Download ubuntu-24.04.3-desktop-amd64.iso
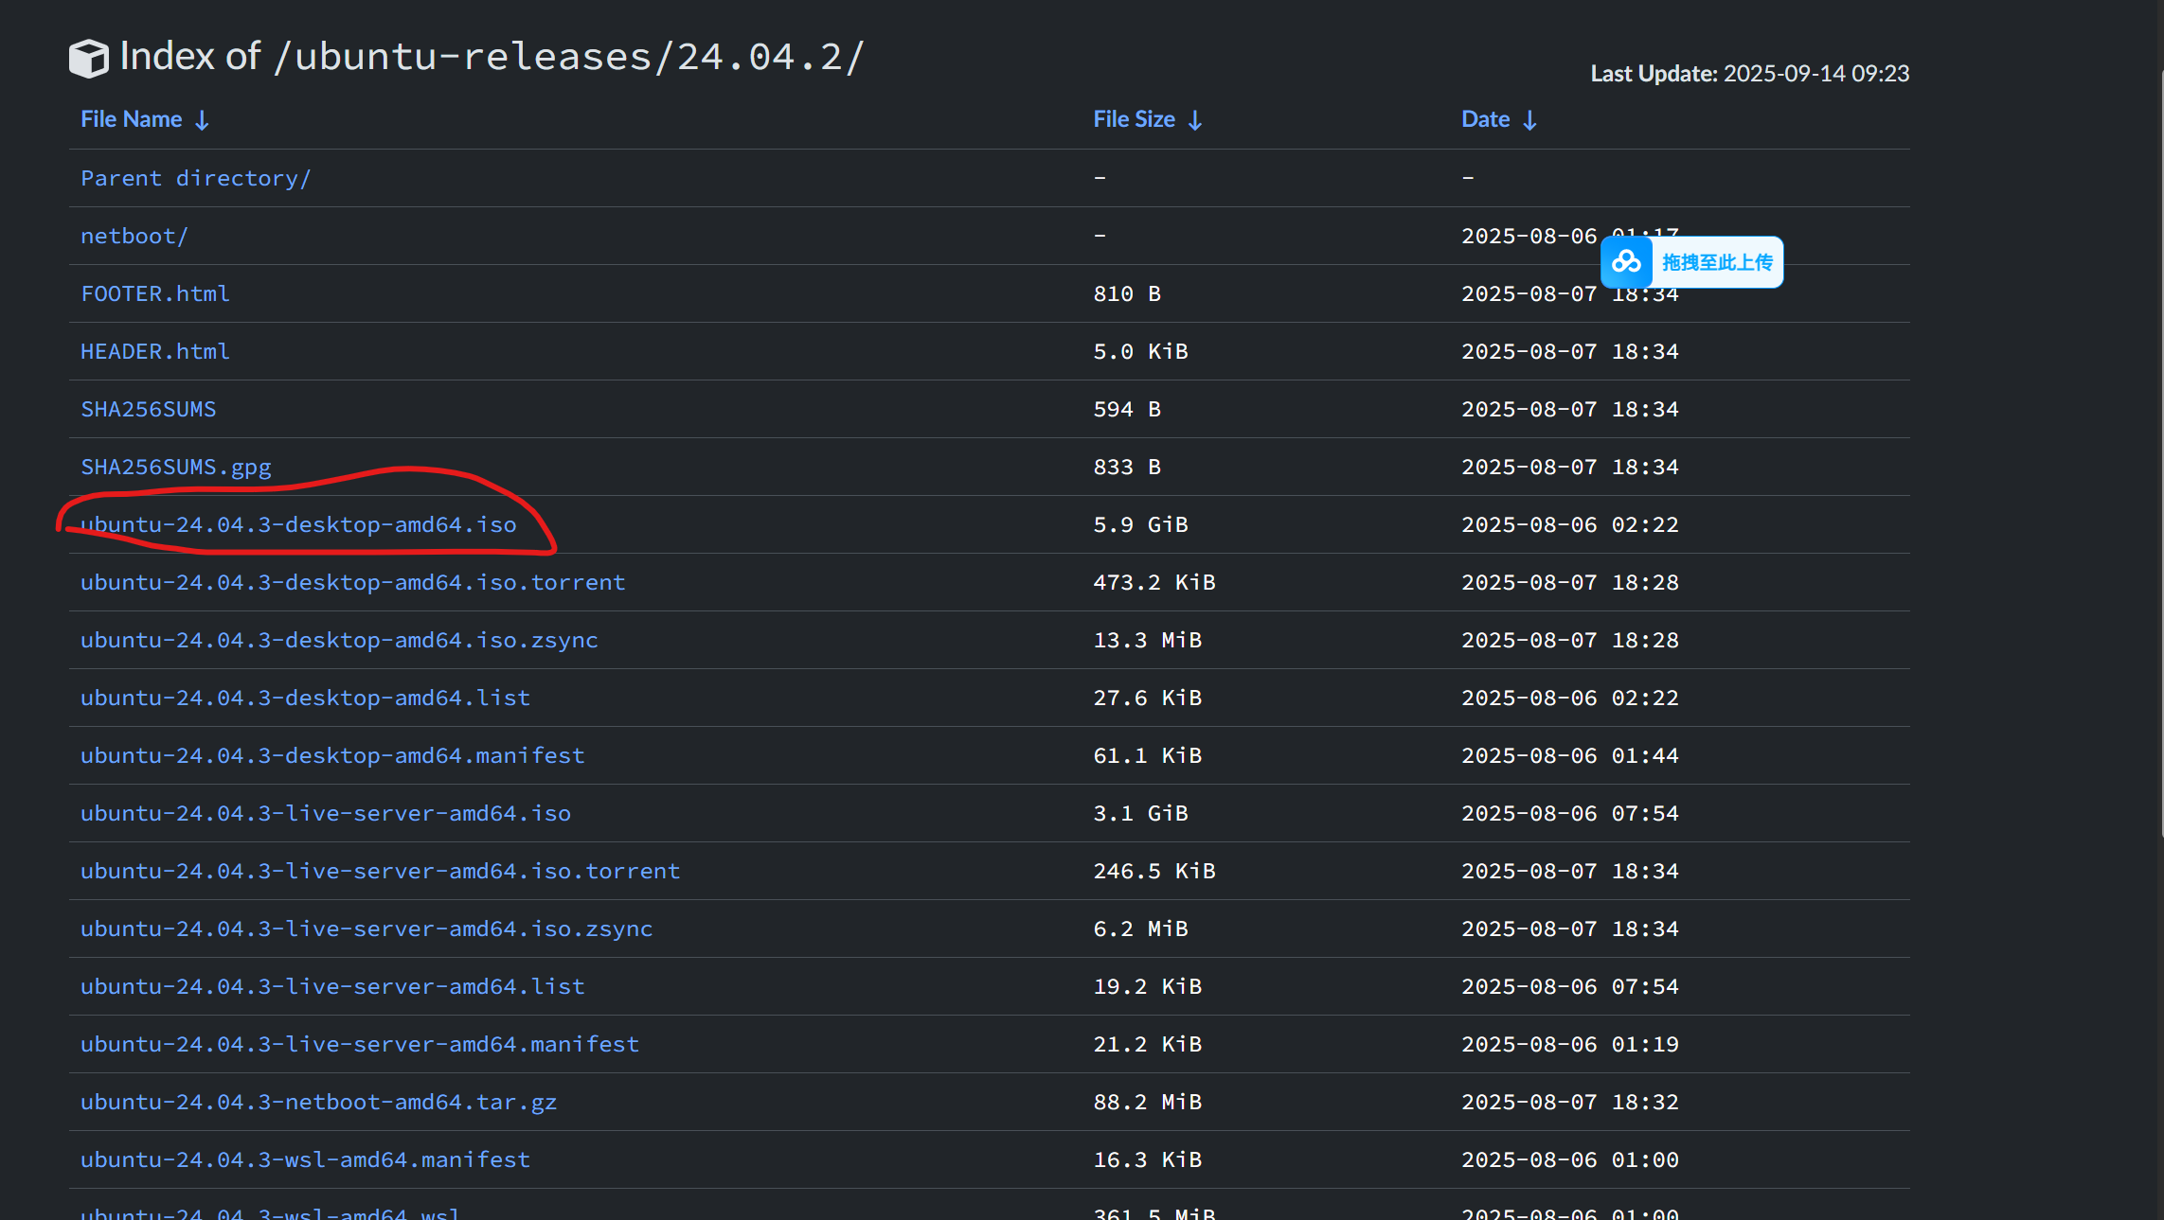 (x=298, y=524)
